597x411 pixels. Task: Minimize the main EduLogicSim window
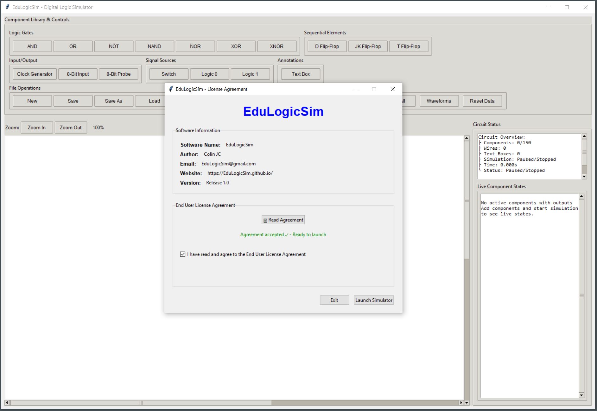pyautogui.click(x=549, y=7)
